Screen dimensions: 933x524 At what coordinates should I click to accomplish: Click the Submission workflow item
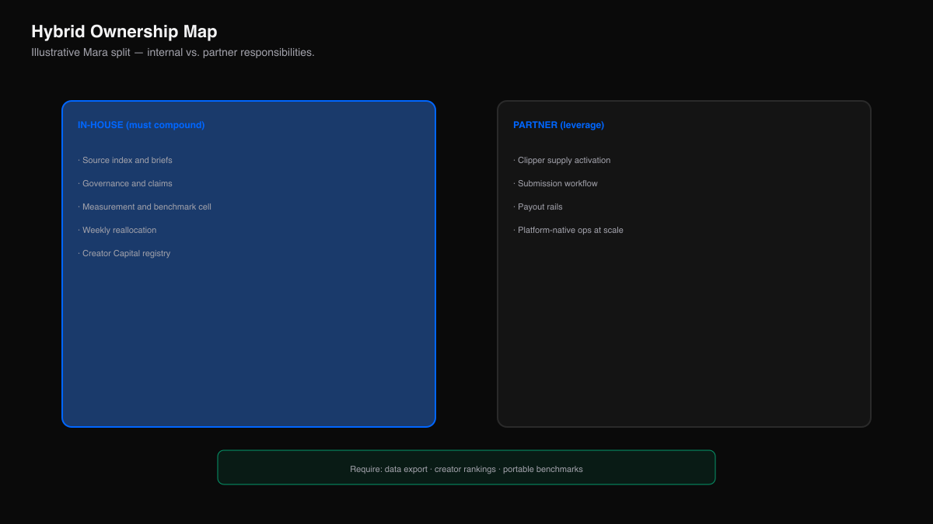point(556,183)
